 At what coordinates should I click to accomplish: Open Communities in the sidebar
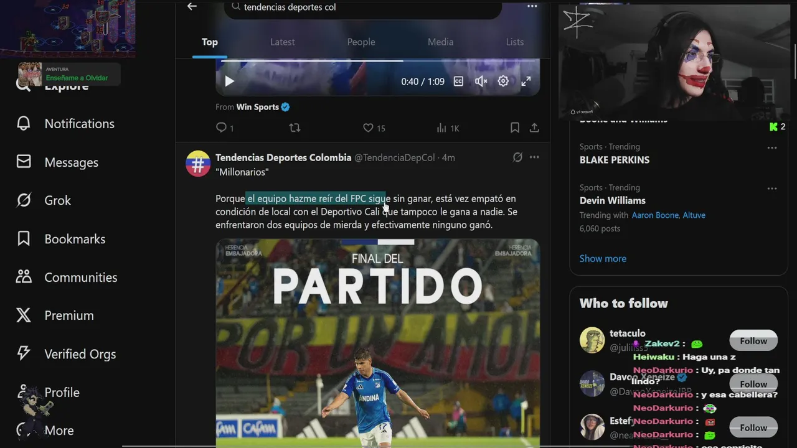(x=67, y=278)
